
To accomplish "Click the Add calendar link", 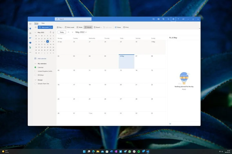I will [42, 58].
